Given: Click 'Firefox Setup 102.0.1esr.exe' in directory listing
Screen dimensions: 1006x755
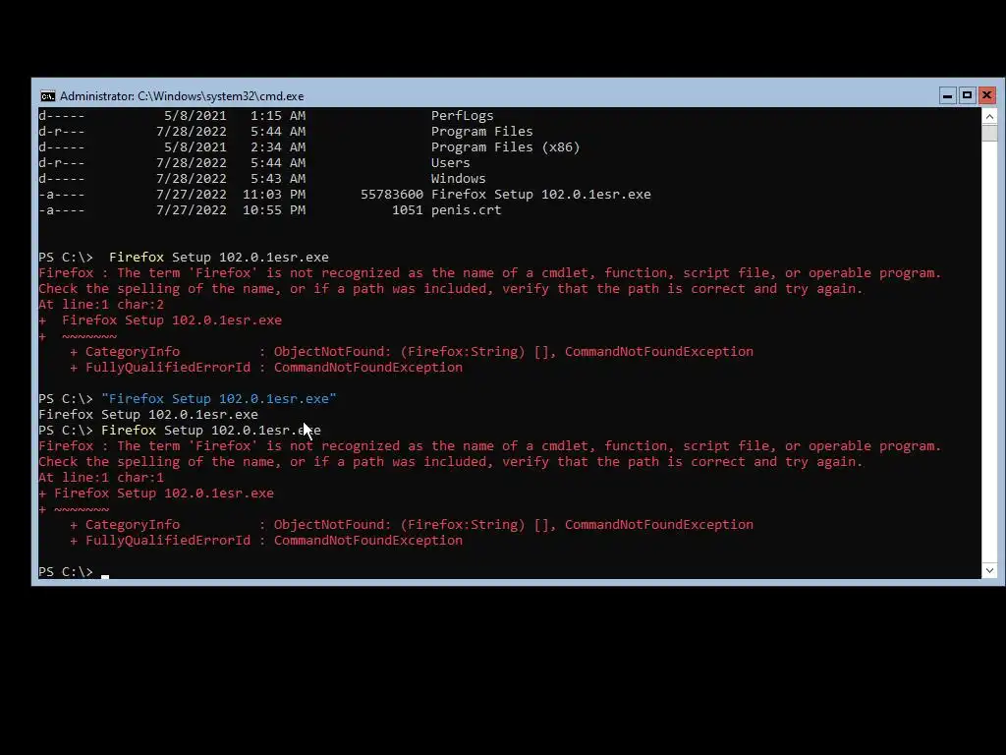Looking at the screenshot, I should [541, 194].
